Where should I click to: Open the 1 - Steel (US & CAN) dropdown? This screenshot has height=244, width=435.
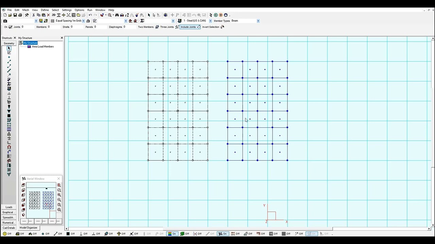tap(210, 21)
